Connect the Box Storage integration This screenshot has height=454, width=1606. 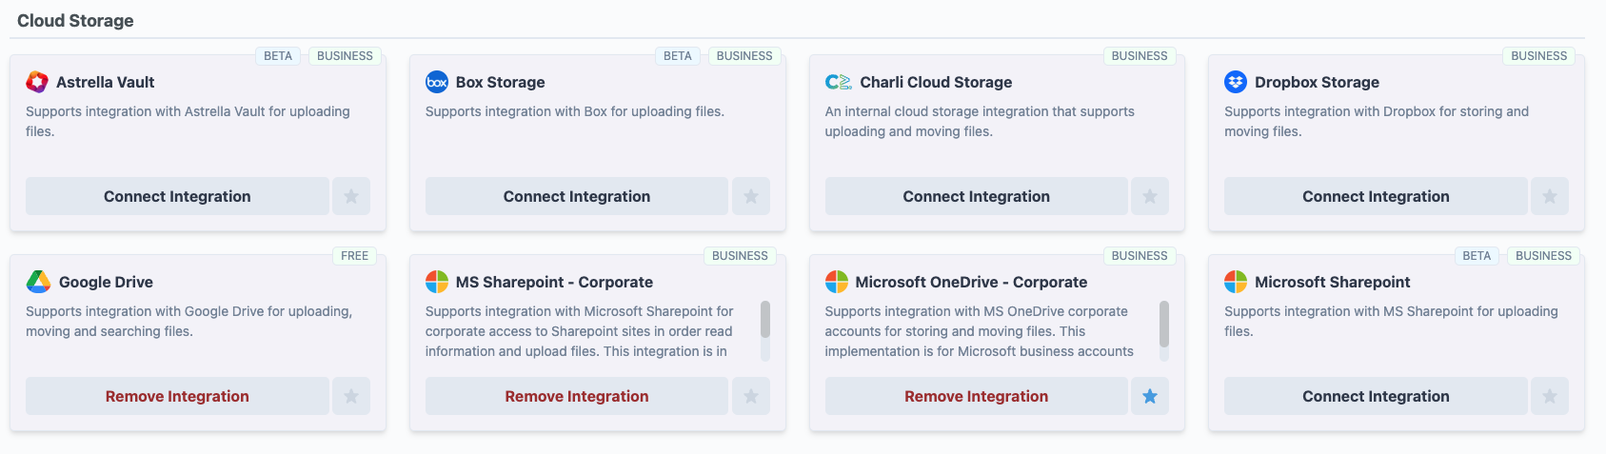[x=577, y=196]
